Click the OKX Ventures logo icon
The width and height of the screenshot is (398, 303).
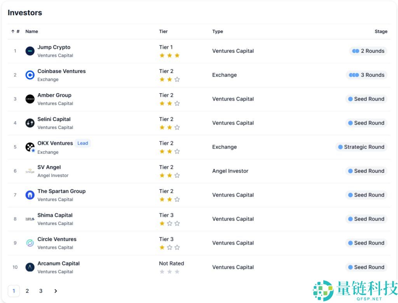click(x=30, y=147)
